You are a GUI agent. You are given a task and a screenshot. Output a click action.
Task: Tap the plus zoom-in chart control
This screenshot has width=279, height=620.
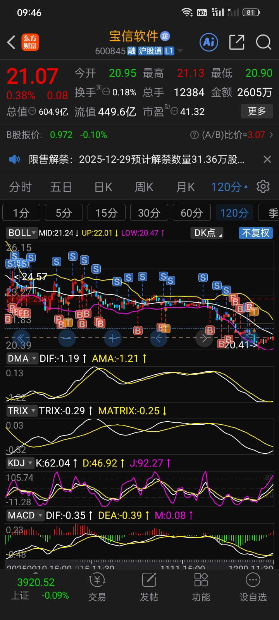pyautogui.click(x=113, y=338)
